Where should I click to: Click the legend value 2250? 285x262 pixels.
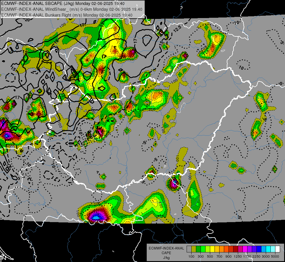click(x=256, y=256)
